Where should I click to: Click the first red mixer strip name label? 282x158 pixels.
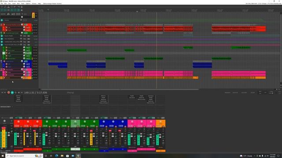tap(19, 147)
